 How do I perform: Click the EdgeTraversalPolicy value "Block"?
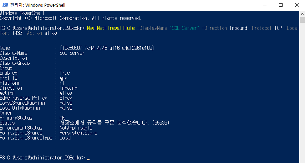tap(66, 98)
